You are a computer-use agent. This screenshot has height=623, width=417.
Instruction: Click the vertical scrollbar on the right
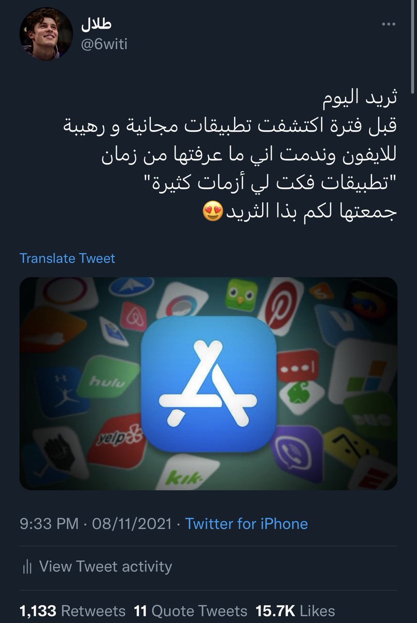pyautogui.click(x=412, y=47)
